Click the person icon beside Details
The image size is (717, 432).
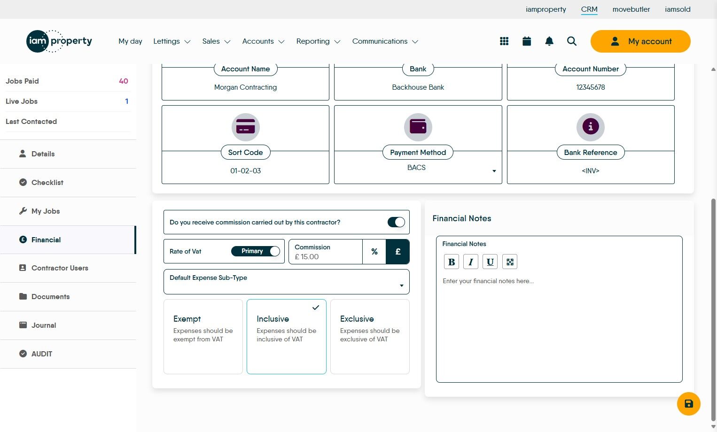(x=23, y=154)
